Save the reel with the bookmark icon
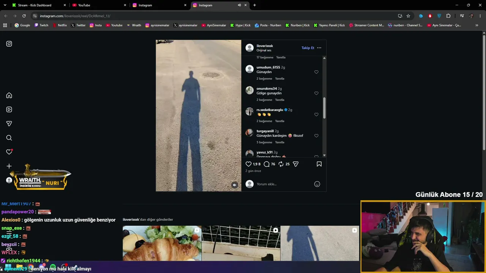 (x=319, y=164)
